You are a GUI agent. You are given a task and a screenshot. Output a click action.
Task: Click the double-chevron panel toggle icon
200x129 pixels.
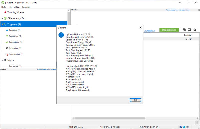point(197,122)
